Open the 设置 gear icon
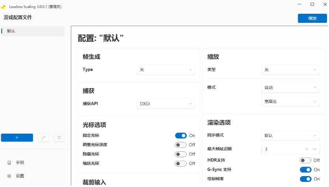The height and width of the screenshot is (187, 329). pyautogui.click(x=9, y=176)
